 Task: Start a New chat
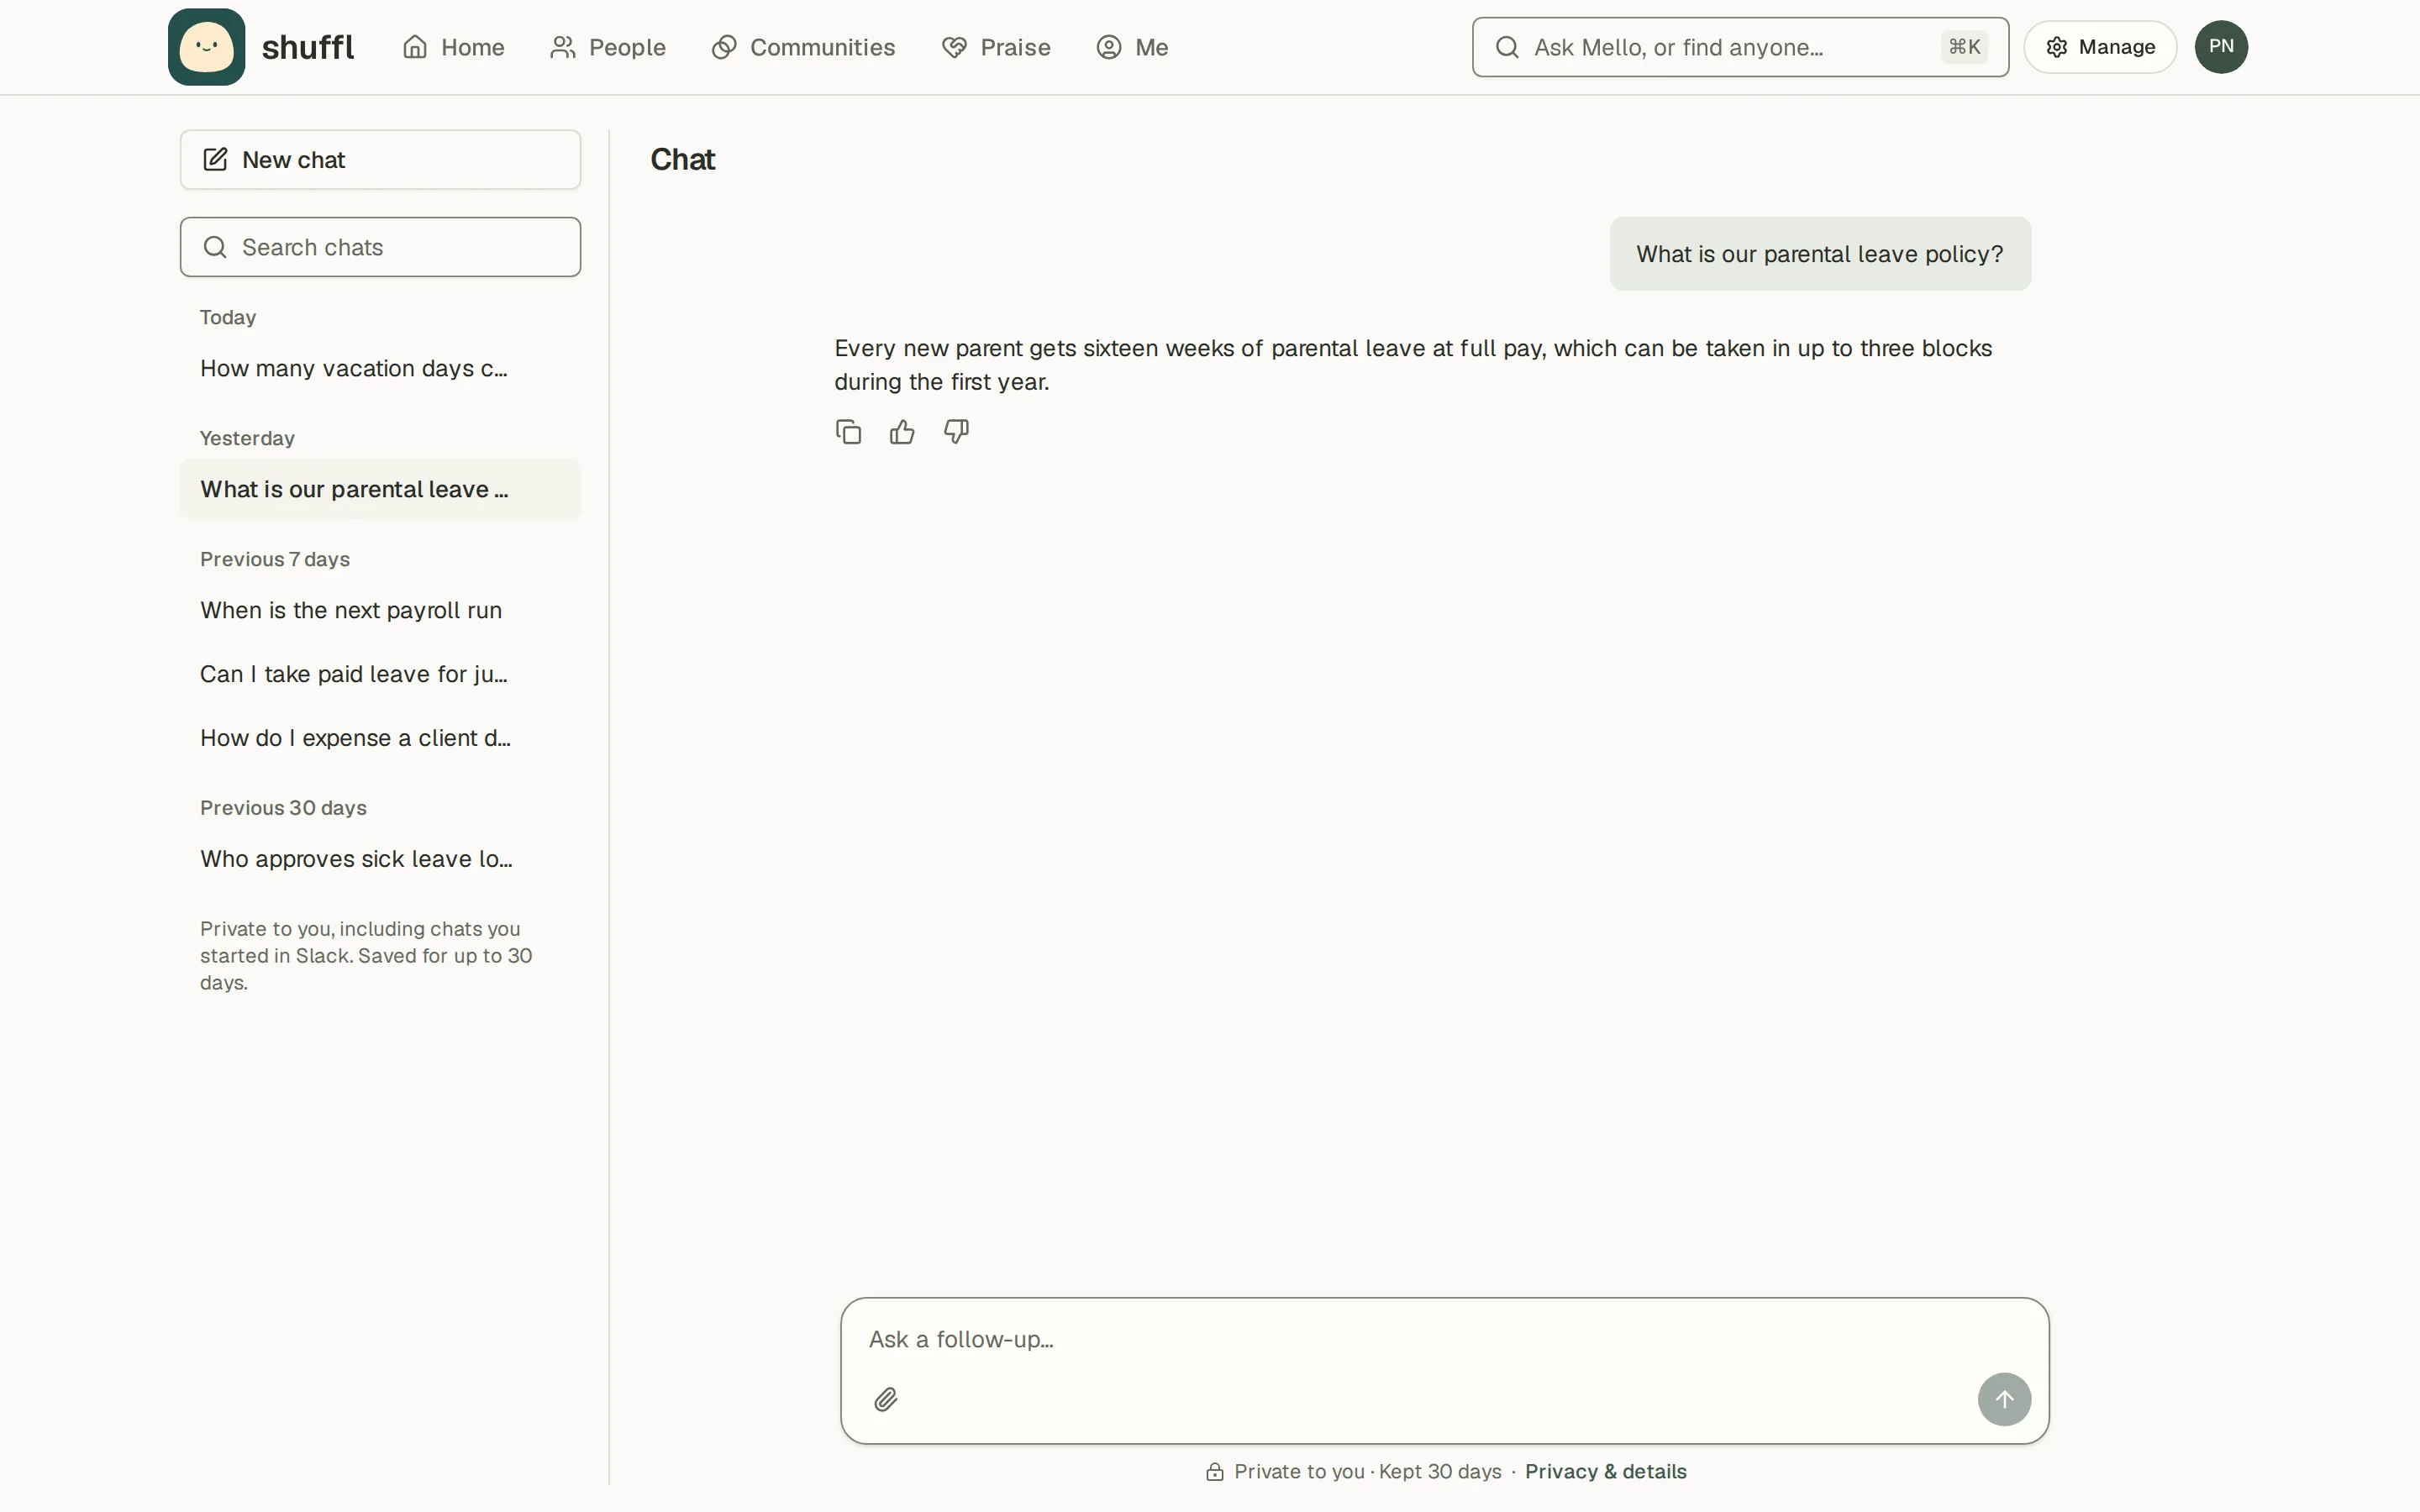pos(380,160)
